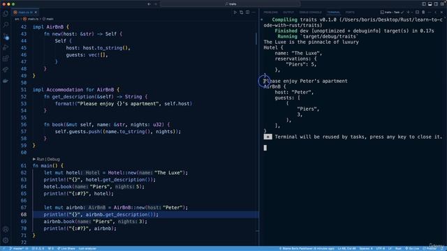Toggle the bottom panel layout icon
Image resolution: width=447 pixels, height=251 pixels.
point(430,4)
